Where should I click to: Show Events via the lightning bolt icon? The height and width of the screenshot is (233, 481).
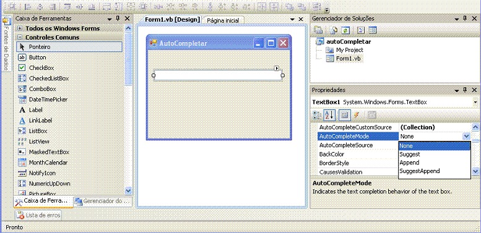pos(356,115)
